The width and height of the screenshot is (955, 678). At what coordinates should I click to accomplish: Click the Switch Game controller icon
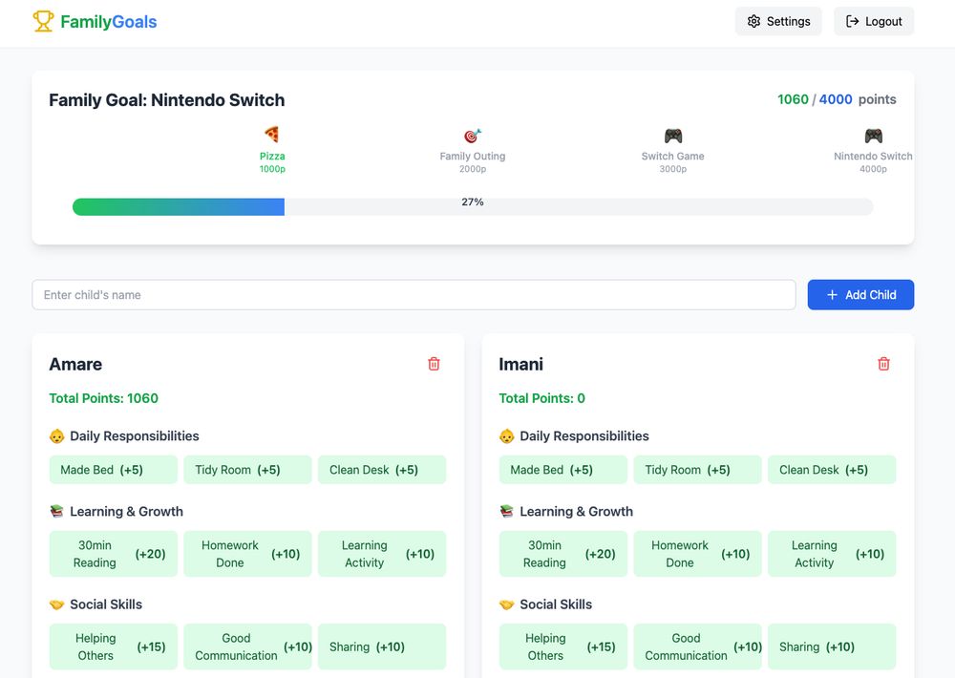(x=673, y=136)
